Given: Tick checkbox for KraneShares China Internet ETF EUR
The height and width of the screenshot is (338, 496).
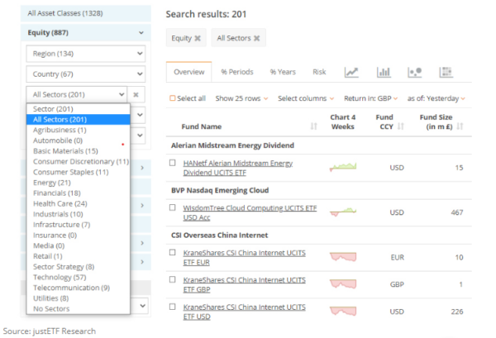Looking at the screenshot, I should (173, 252).
